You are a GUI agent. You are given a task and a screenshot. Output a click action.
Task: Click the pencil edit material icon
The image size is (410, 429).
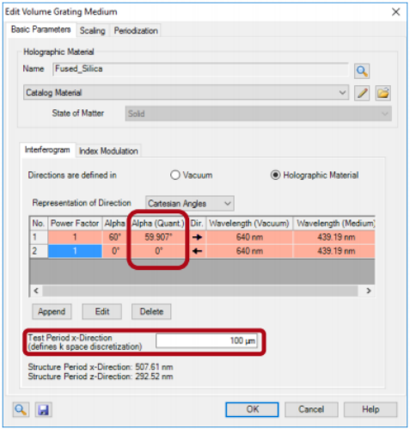tap(362, 93)
